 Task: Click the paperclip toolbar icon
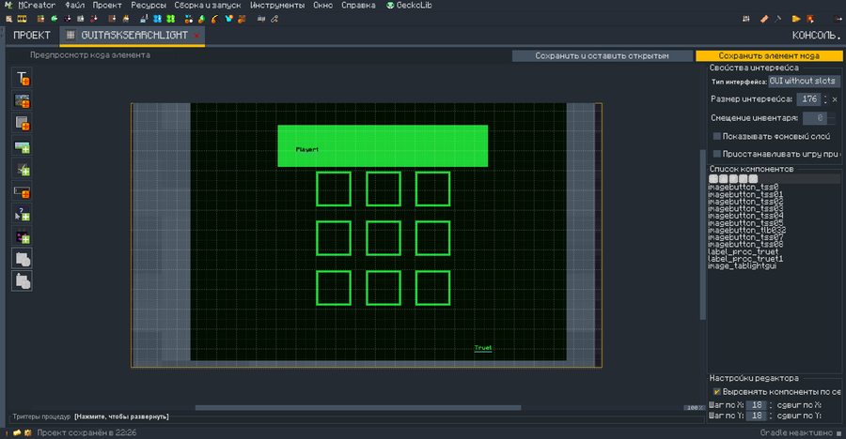click(x=274, y=19)
